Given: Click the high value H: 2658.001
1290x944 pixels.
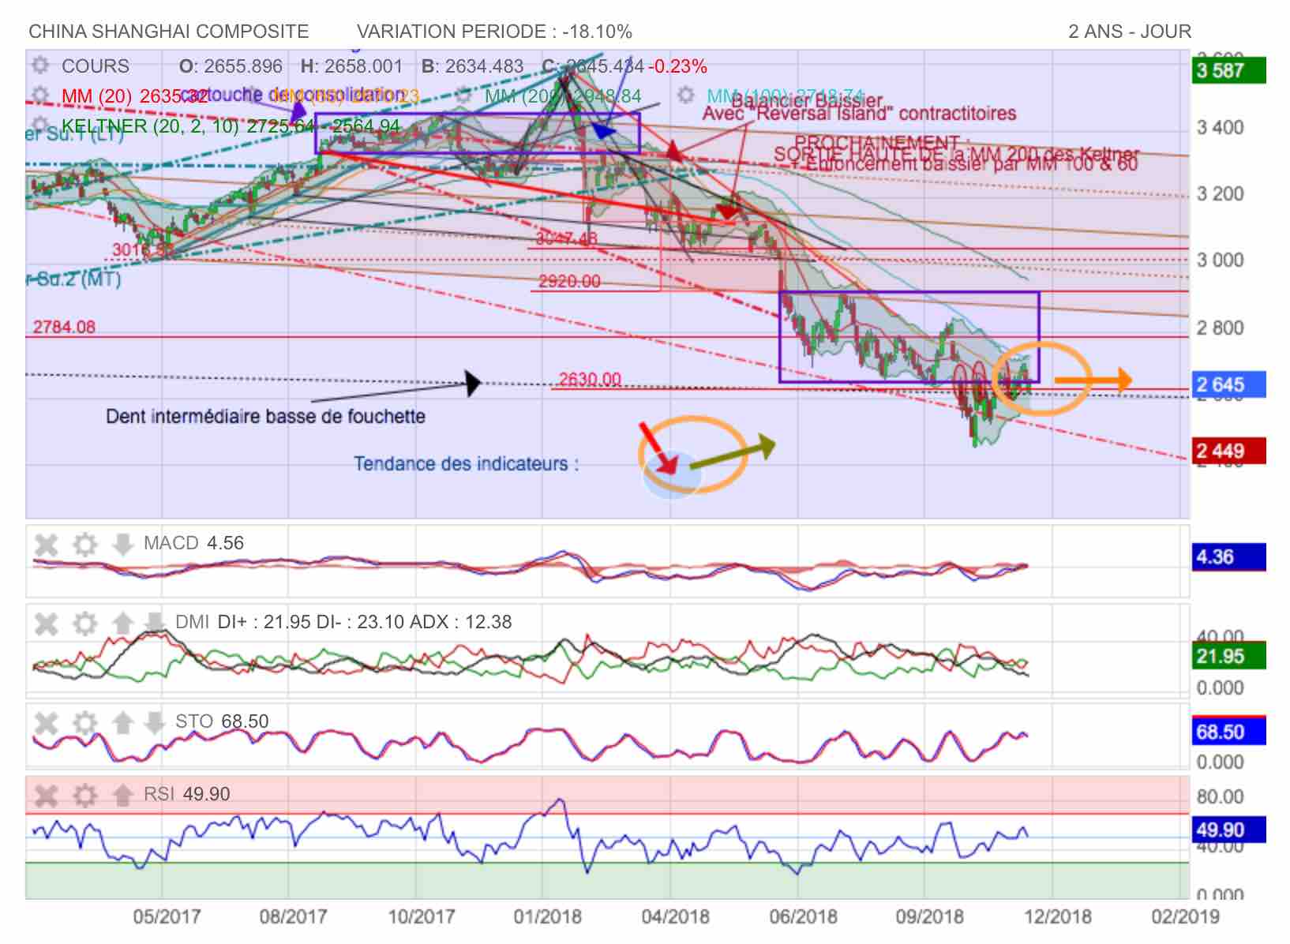Looking at the screenshot, I should coord(351,66).
